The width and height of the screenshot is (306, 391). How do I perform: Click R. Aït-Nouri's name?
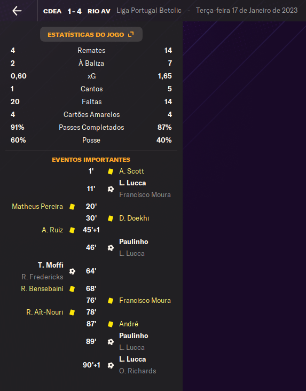tap(45, 312)
